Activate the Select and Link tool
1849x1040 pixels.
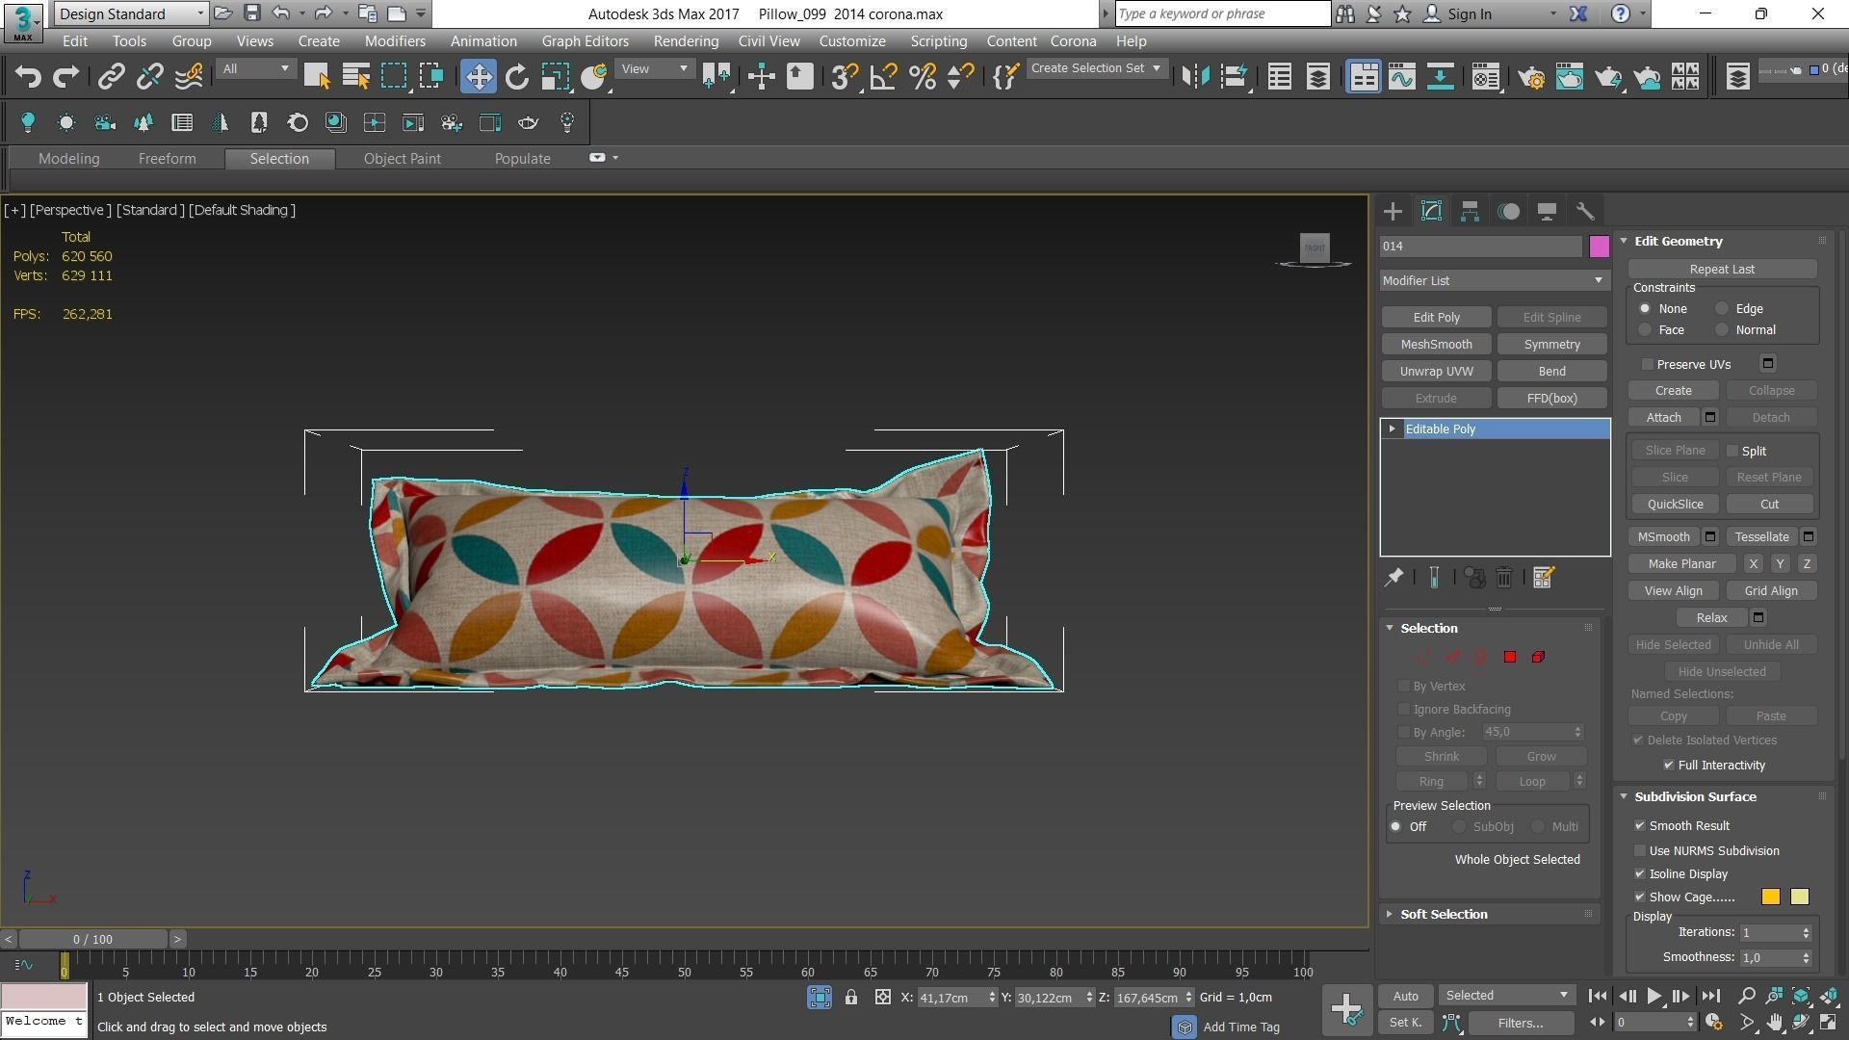tap(111, 77)
